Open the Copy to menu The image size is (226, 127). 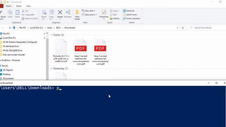pyautogui.click(x=51, y=15)
